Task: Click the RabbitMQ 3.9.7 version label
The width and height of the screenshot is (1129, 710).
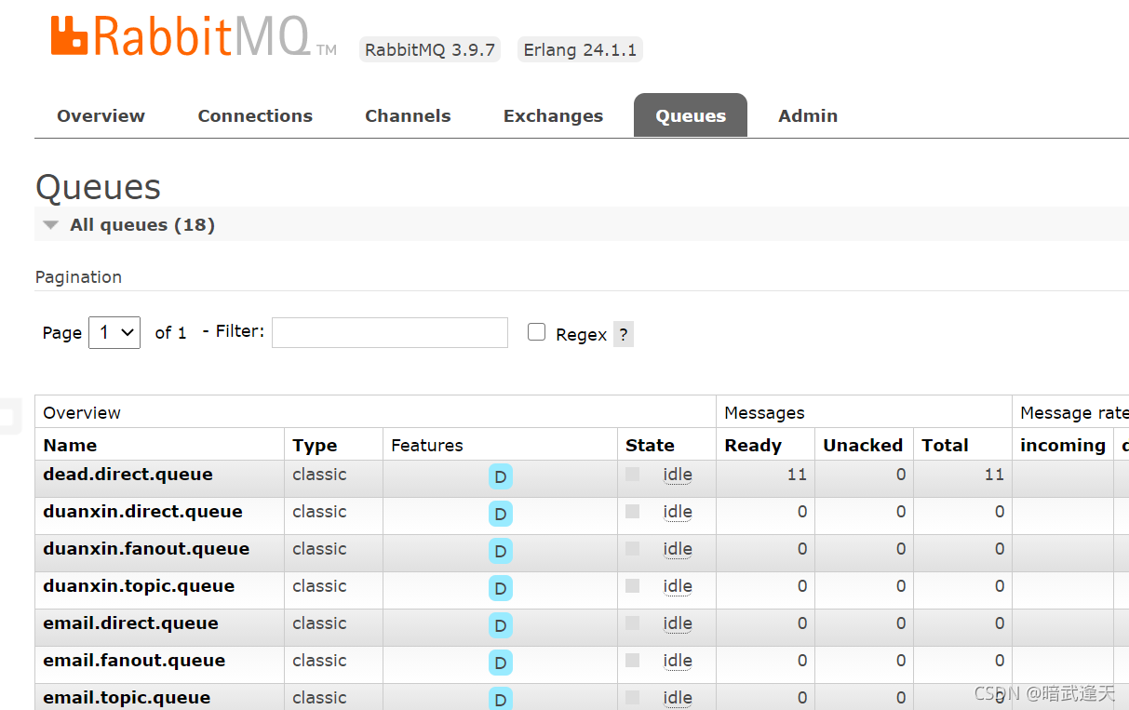Action: pyautogui.click(x=430, y=49)
